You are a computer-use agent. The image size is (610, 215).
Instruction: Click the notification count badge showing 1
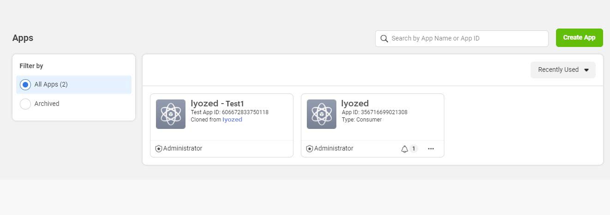413,149
